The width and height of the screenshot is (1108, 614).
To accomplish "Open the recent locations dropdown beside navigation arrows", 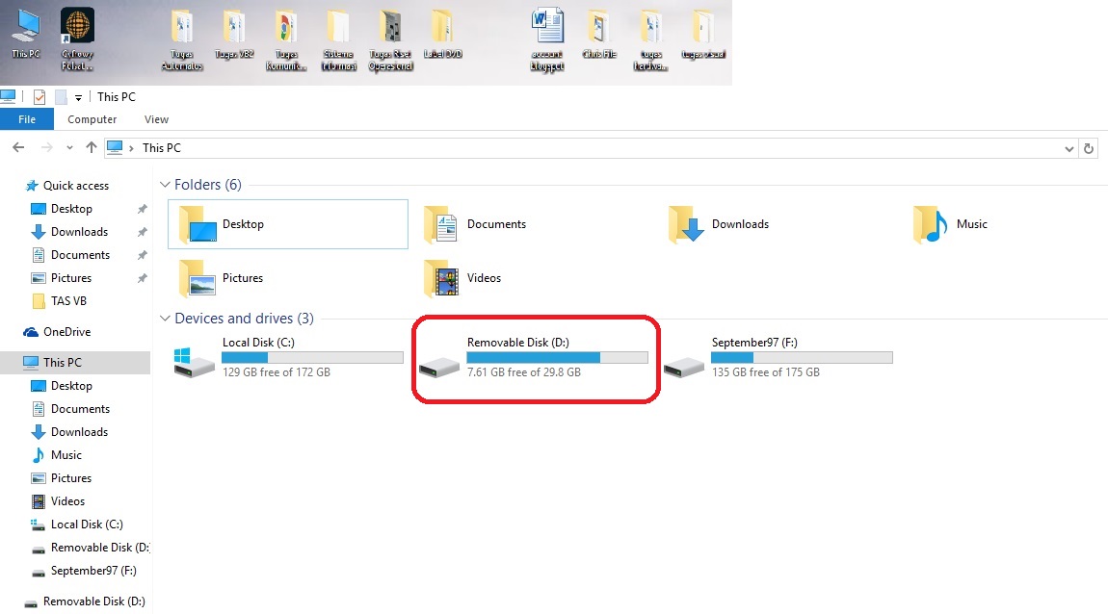I will click(68, 147).
